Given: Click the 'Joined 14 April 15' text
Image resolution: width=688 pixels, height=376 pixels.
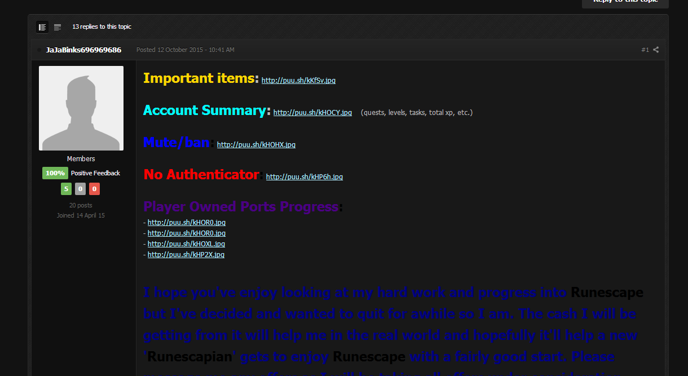Looking at the screenshot, I should click(81, 215).
